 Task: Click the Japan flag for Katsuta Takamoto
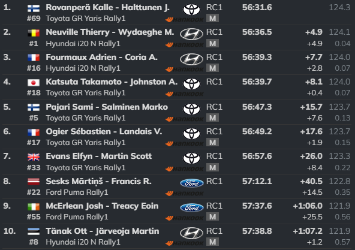pyautogui.click(x=34, y=83)
